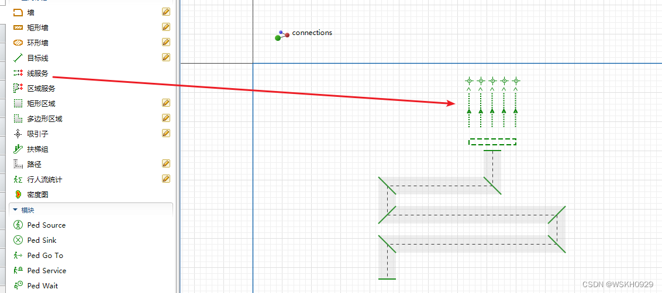Click the pencil draw-mode icon beside 行人流统计
The width and height of the screenshot is (662, 293).
pos(166,179)
